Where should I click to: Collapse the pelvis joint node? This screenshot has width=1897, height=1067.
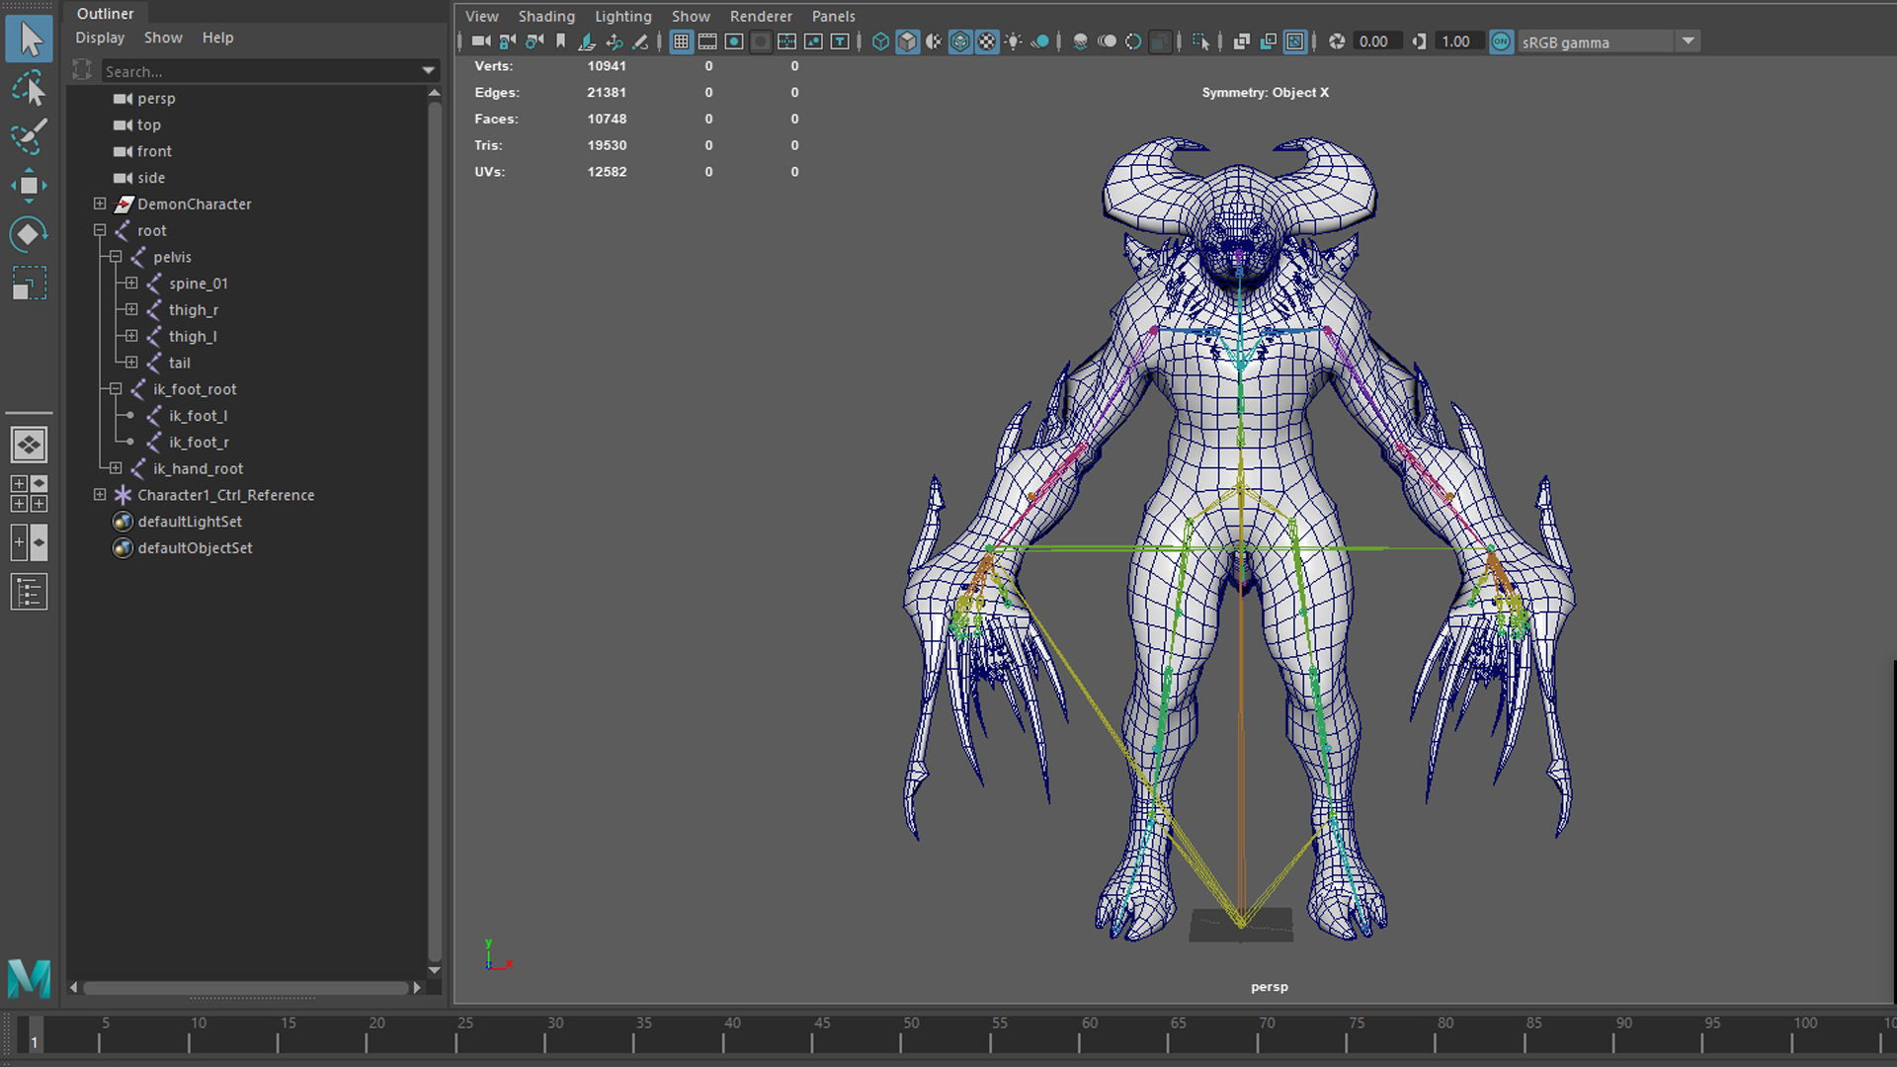[x=116, y=257]
